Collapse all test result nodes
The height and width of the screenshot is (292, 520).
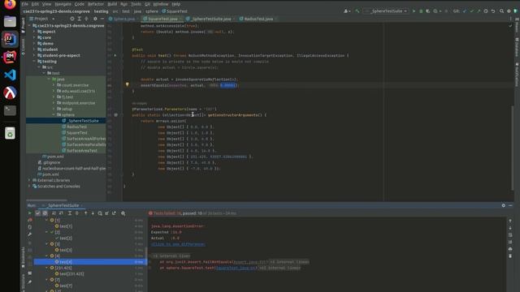coord(77,213)
